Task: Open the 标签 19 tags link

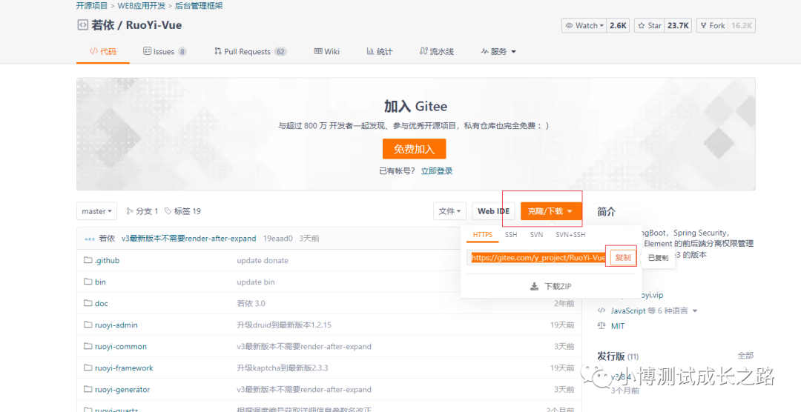Action: point(182,211)
